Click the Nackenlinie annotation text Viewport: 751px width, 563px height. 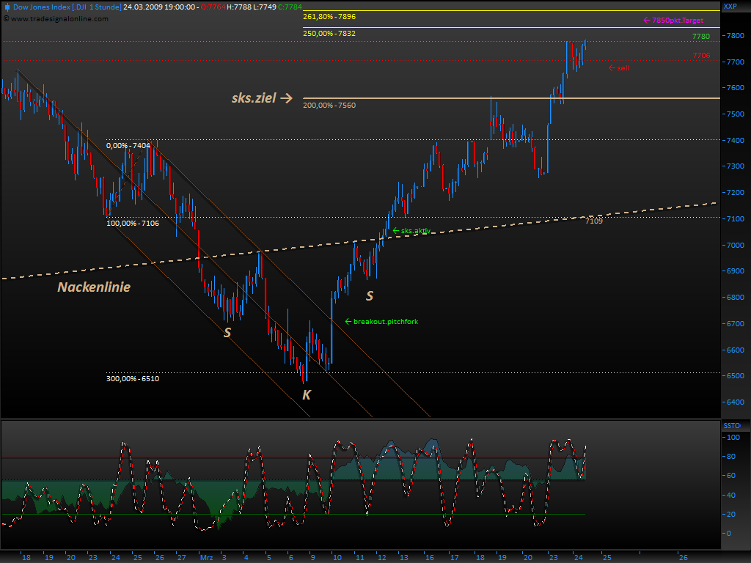(x=94, y=287)
